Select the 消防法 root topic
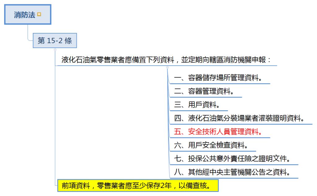Screen dimensions: 317x196 click(x=24, y=14)
